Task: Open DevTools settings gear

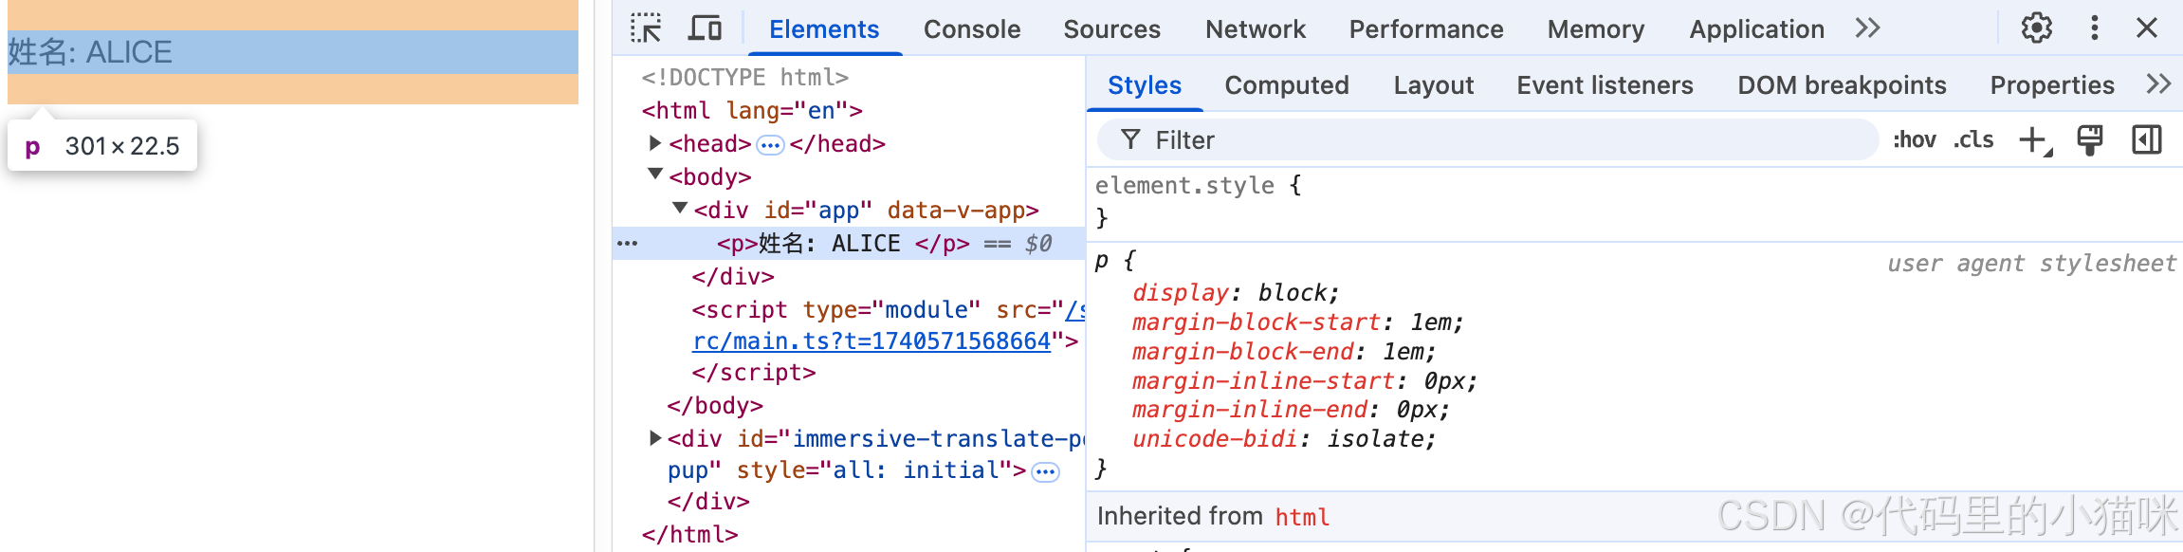Action: (x=2036, y=28)
